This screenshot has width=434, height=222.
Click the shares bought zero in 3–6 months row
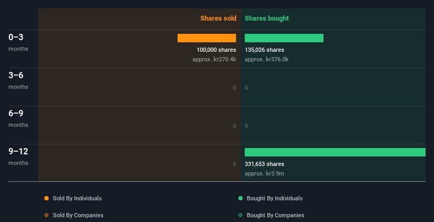tap(246, 88)
